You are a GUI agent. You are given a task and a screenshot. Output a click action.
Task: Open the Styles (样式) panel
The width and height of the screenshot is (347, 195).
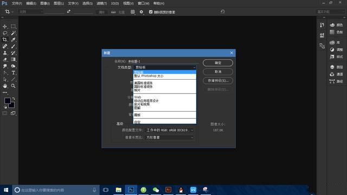click(336, 57)
